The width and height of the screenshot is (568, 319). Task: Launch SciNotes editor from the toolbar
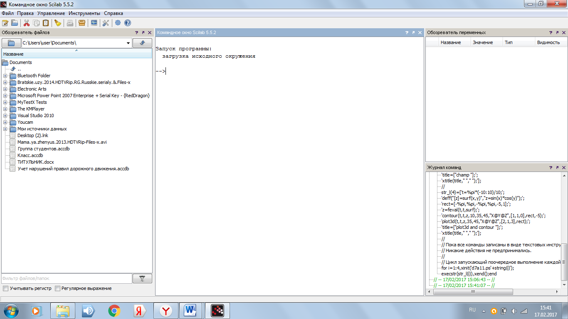coord(5,23)
